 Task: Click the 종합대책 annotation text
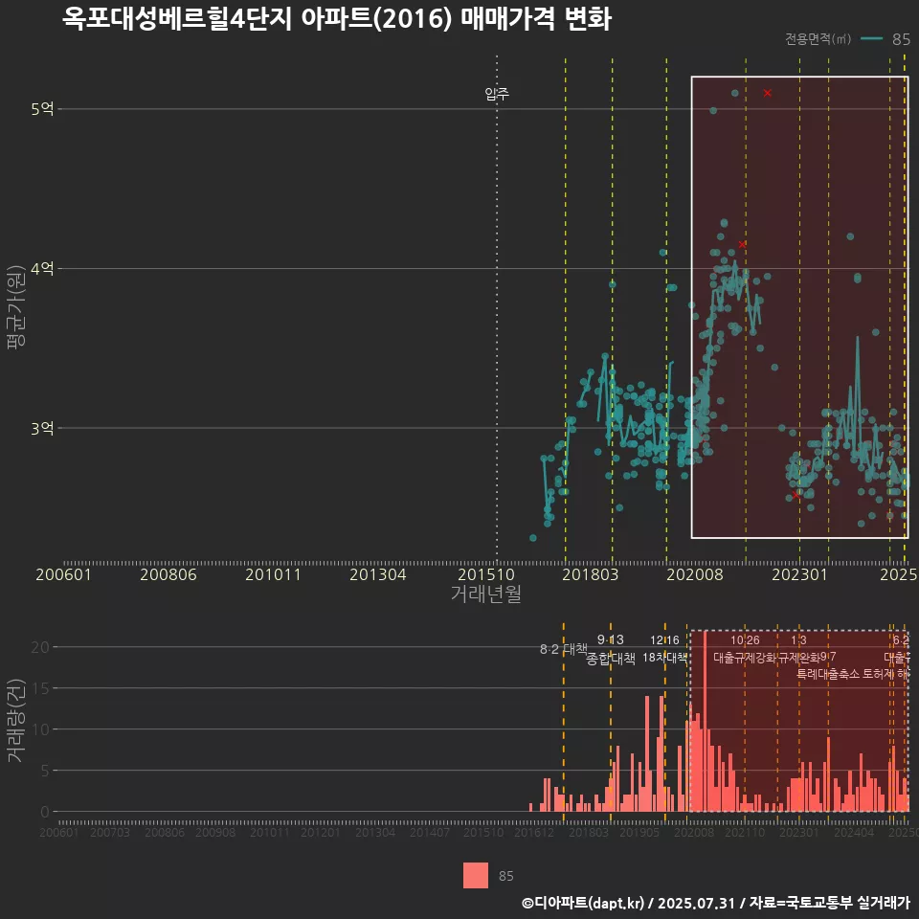pyautogui.click(x=610, y=659)
